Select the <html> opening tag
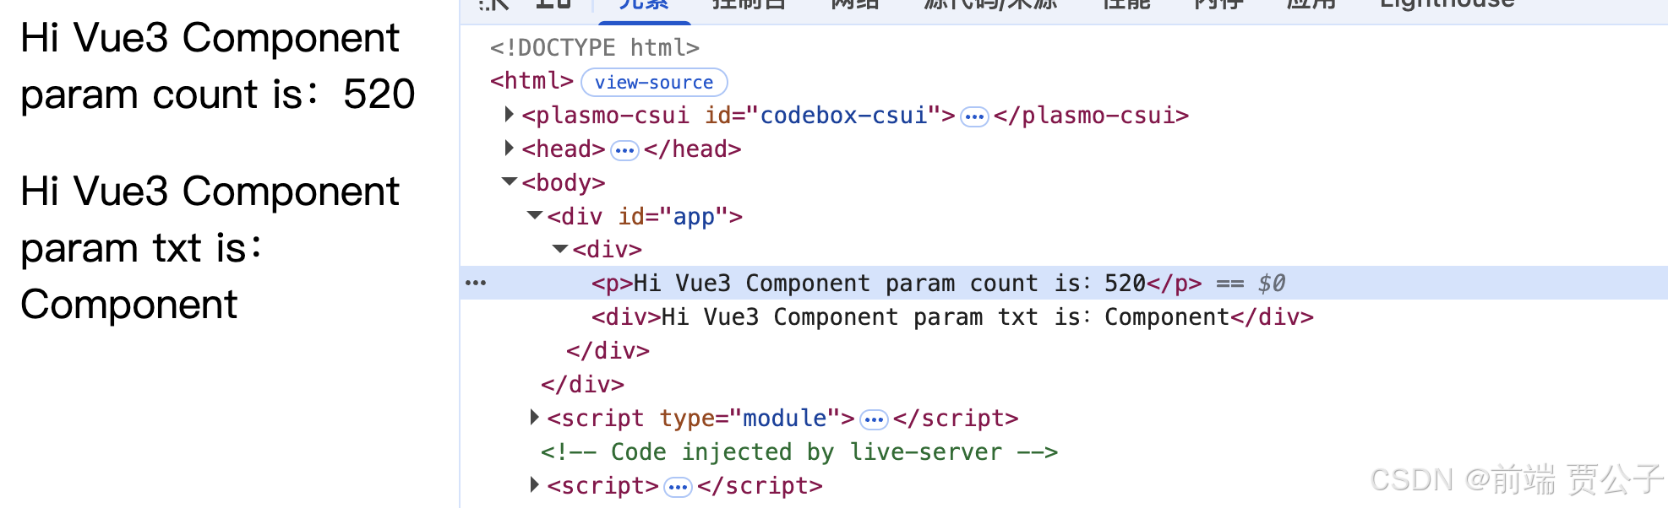This screenshot has height=508, width=1668. (x=531, y=81)
